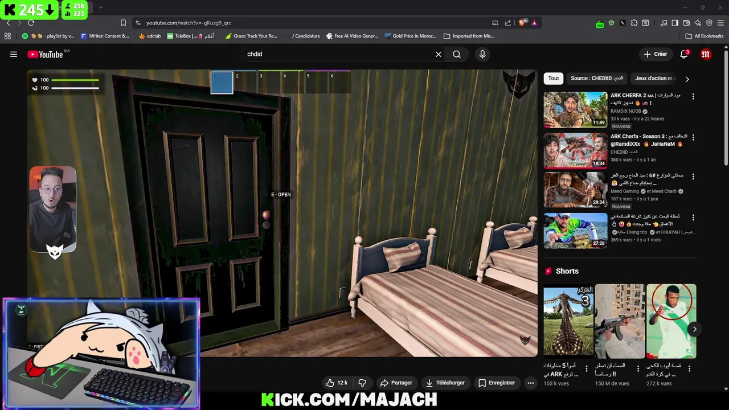Start voice search with the microphone icon
The width and height of the screenshot is (729, 410).
tap(482, 54)
